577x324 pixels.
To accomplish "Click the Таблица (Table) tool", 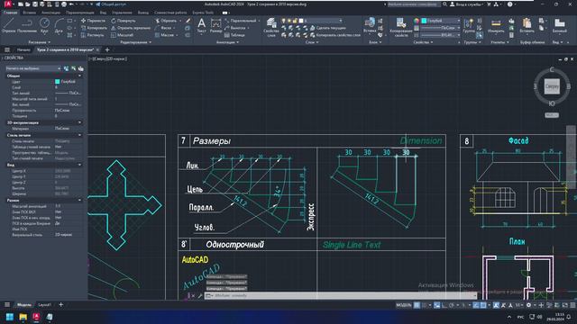I will pos(234,35).
